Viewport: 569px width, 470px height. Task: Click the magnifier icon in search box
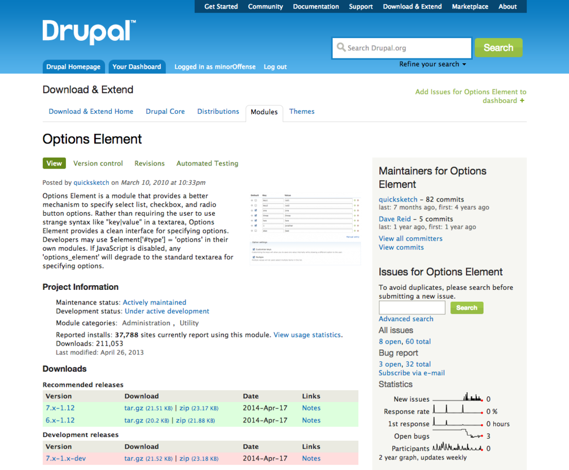[x=341, y=48]
